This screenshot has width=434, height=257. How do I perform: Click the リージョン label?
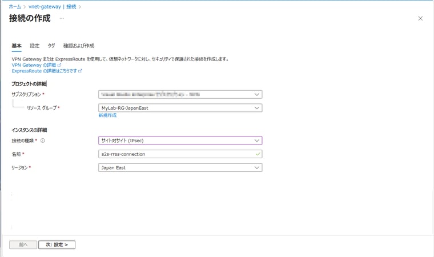point(19,167)
